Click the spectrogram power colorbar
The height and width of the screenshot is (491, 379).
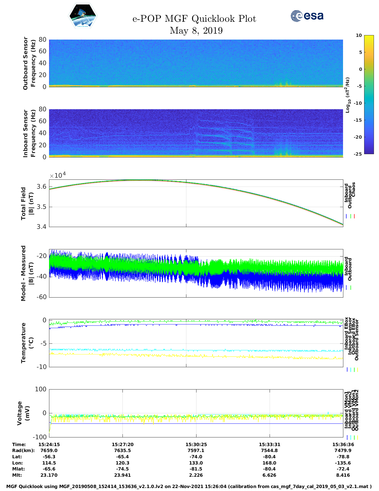point(361,94)
